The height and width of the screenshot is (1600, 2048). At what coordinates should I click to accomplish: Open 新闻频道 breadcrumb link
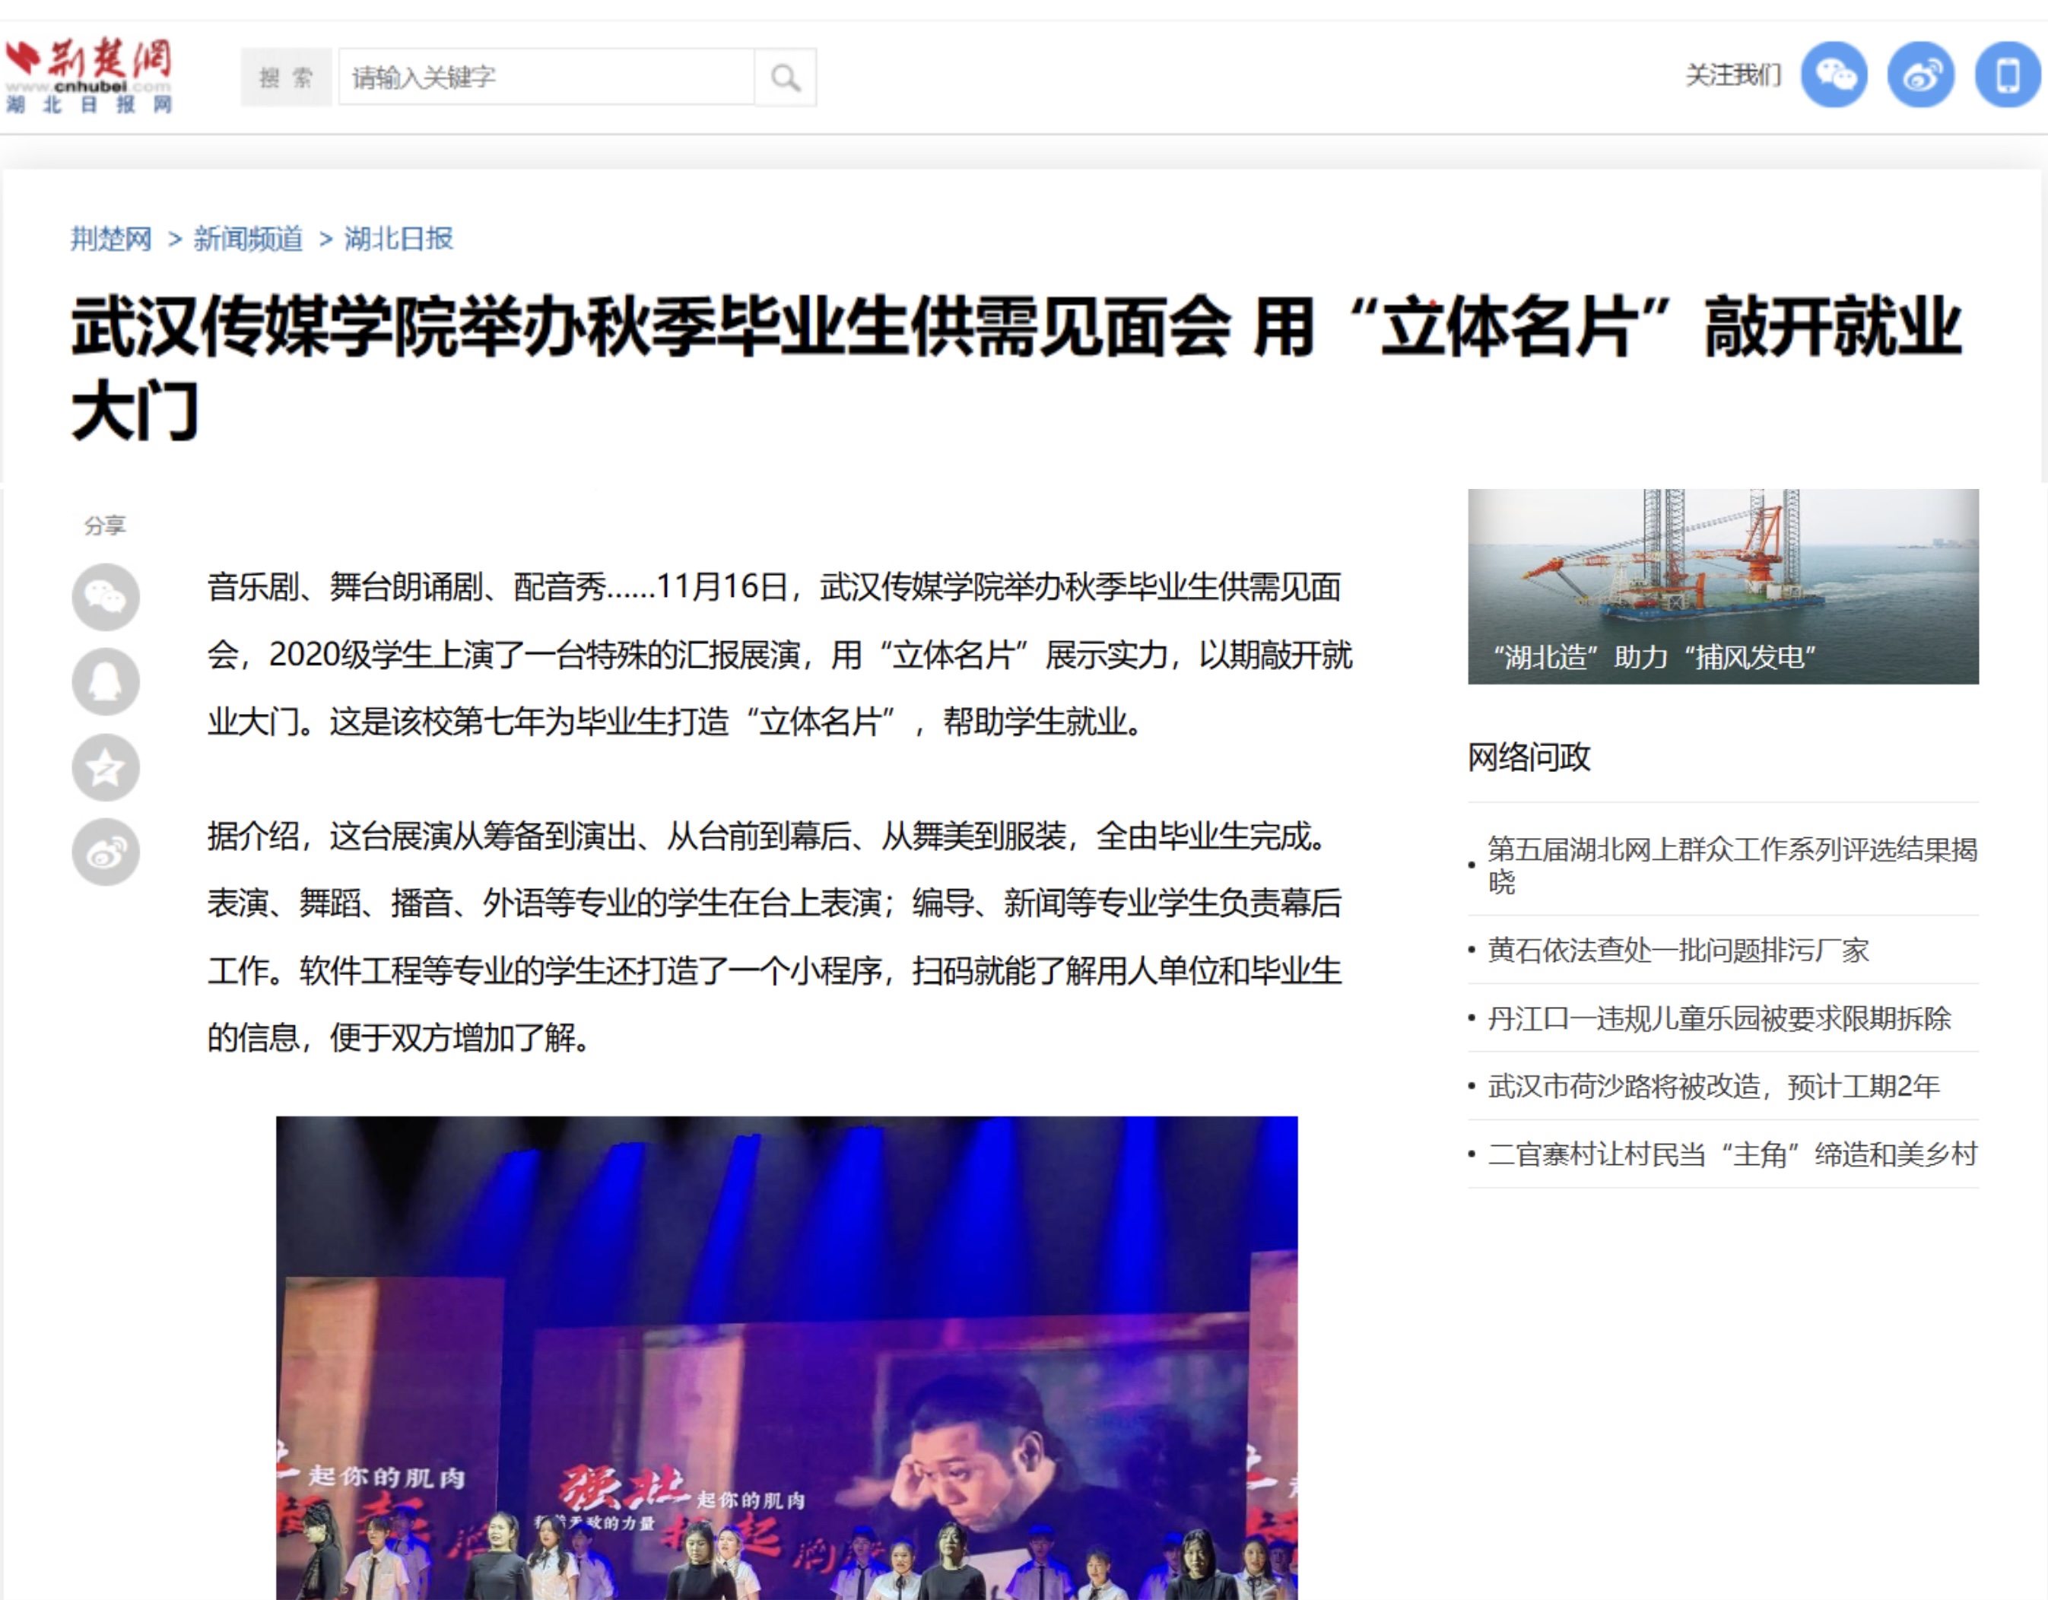click(x=248, y=238)
